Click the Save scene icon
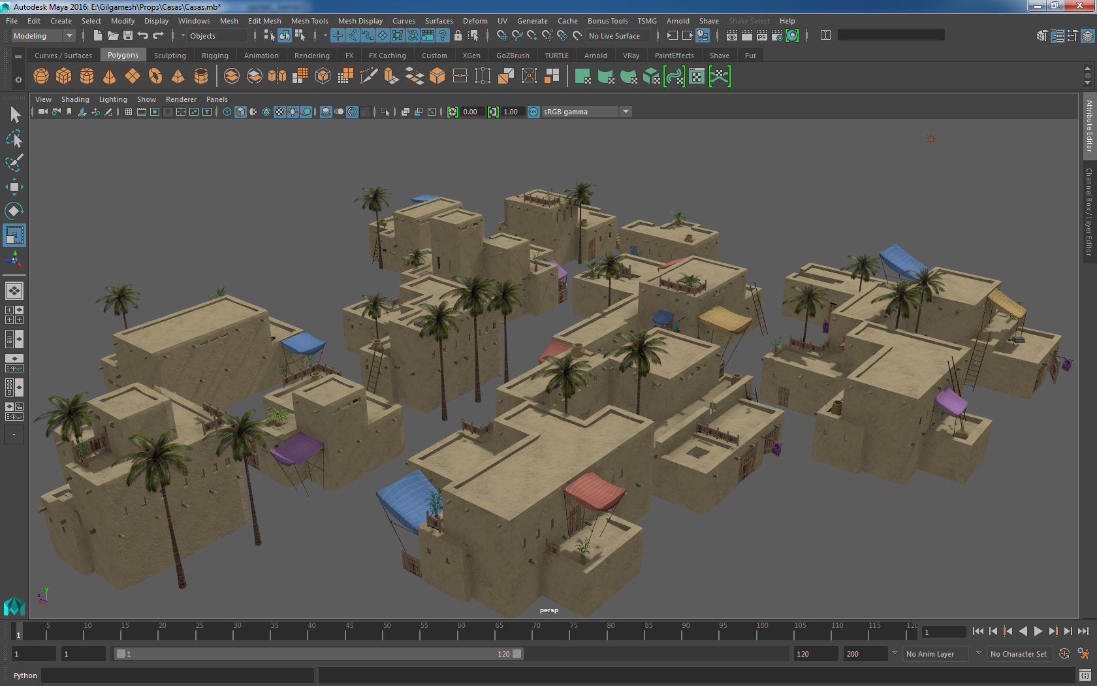Image resolution: width=1097 pixels, height=686 pixels. (x=128, y=36)
